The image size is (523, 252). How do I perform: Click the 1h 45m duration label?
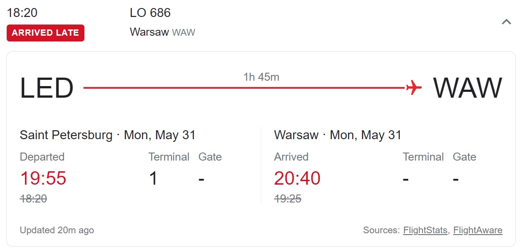[261, 77]
